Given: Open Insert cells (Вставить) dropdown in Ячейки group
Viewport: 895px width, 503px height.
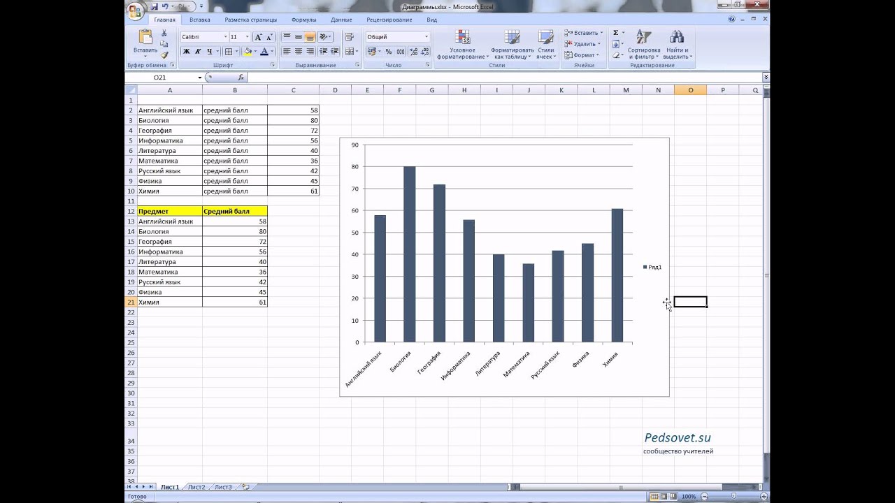Looking at the screenshot, I should 583,33.
